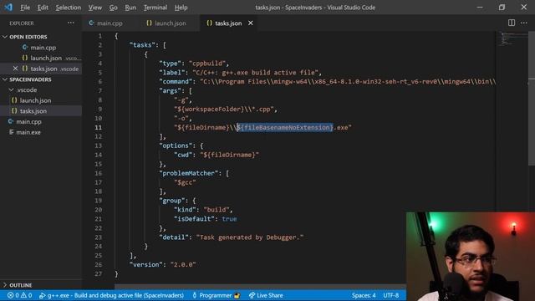Click the VS Code logo icon
Screen dimensions: 535x301
8,8
